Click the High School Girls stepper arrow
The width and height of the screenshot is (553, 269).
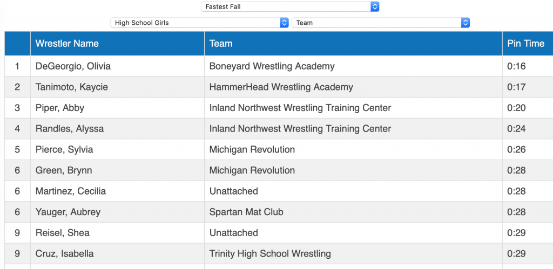point(284,23)
